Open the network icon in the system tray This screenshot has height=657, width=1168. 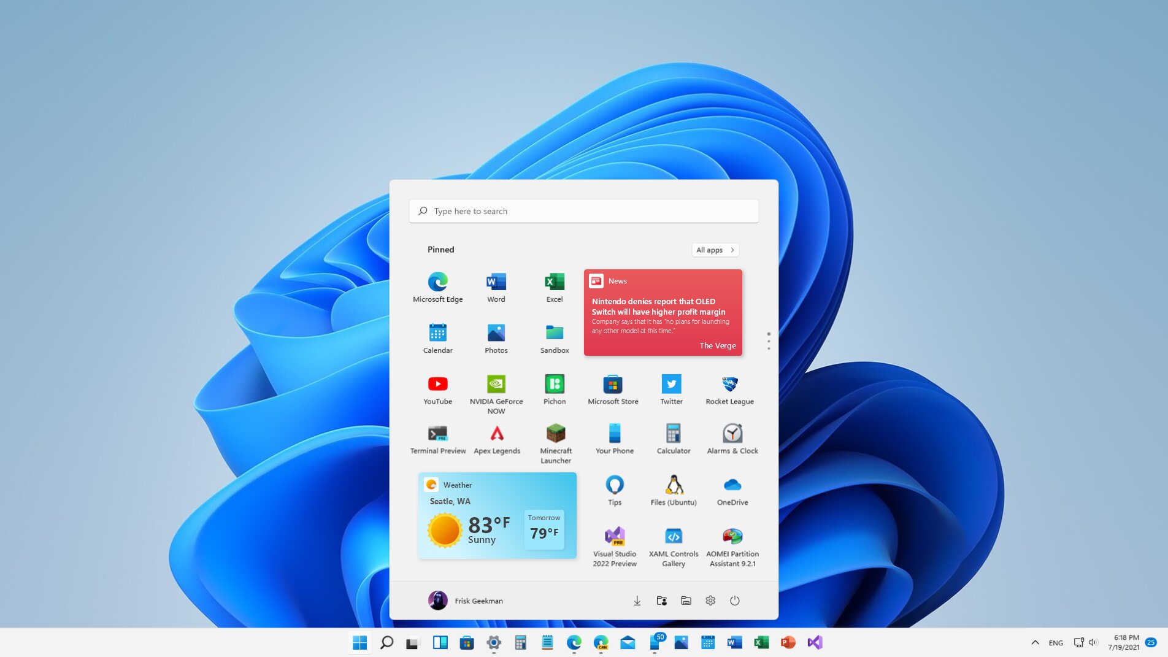pos(1079,642)
